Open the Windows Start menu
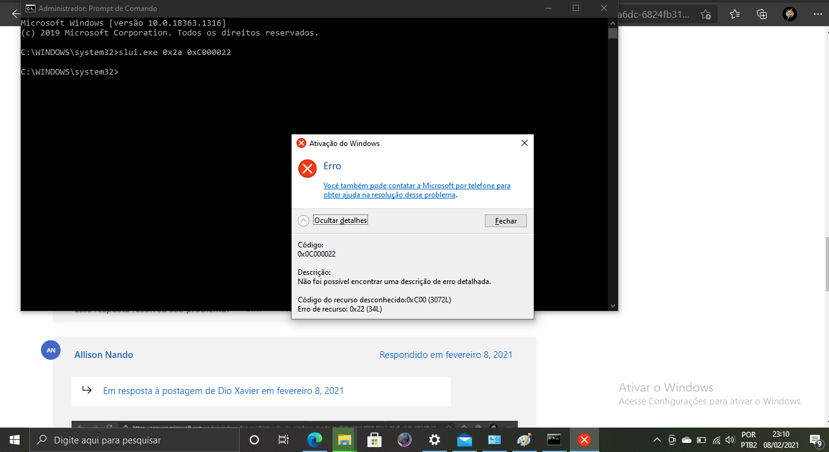 click(x=15, y=440)
